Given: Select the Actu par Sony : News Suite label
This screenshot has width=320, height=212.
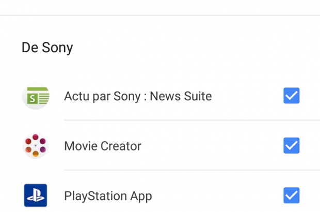Looking at the screenshot, I should tap(138, 96).
